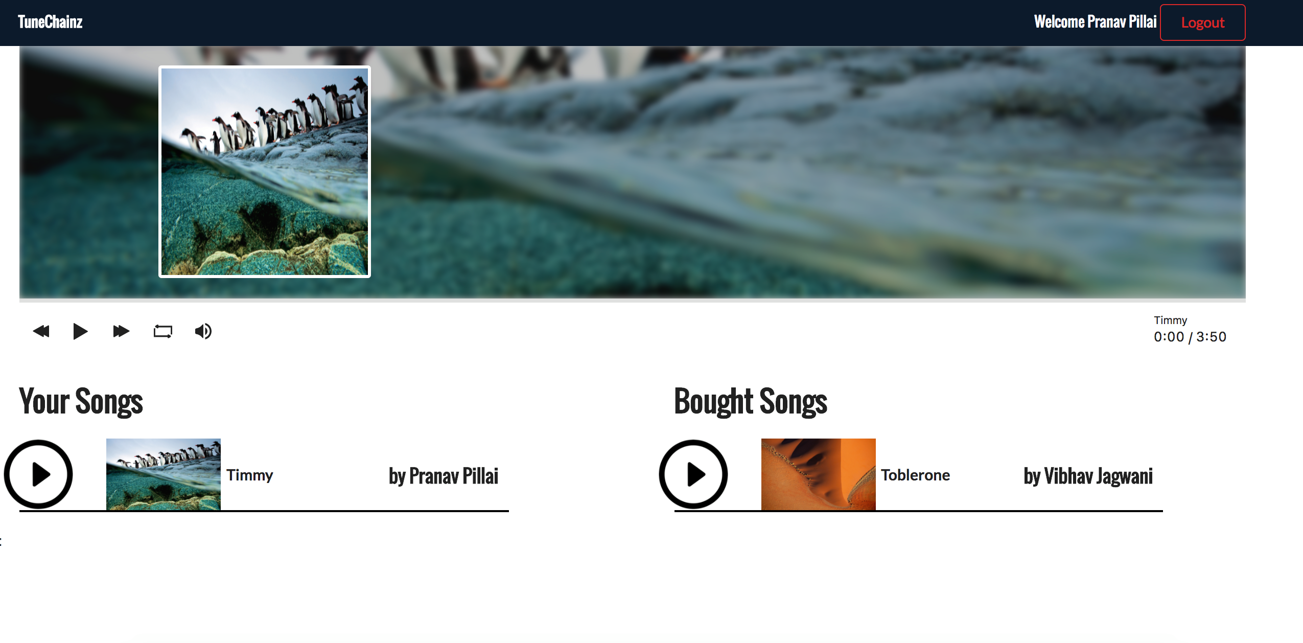
Task: Click the large penguin album cover art
Action: pyautogui.click(x=265, y=172)
